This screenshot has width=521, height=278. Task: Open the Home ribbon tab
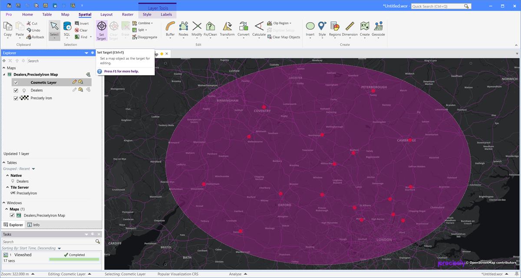click(x=27, y=14)
